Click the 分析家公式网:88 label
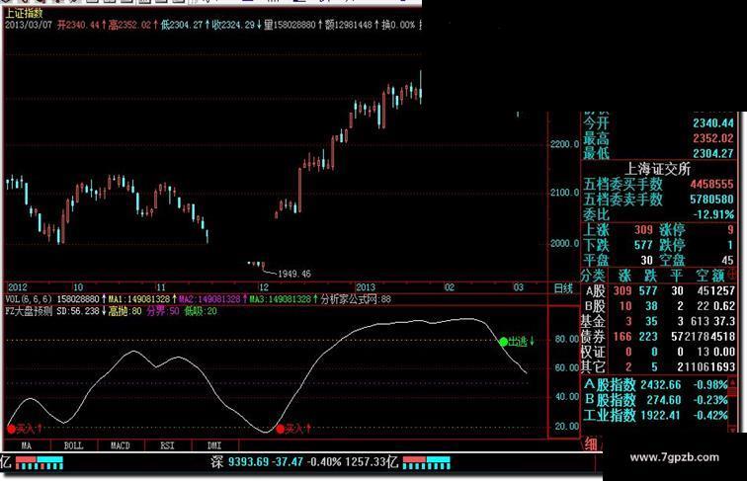 click(356, 299)
